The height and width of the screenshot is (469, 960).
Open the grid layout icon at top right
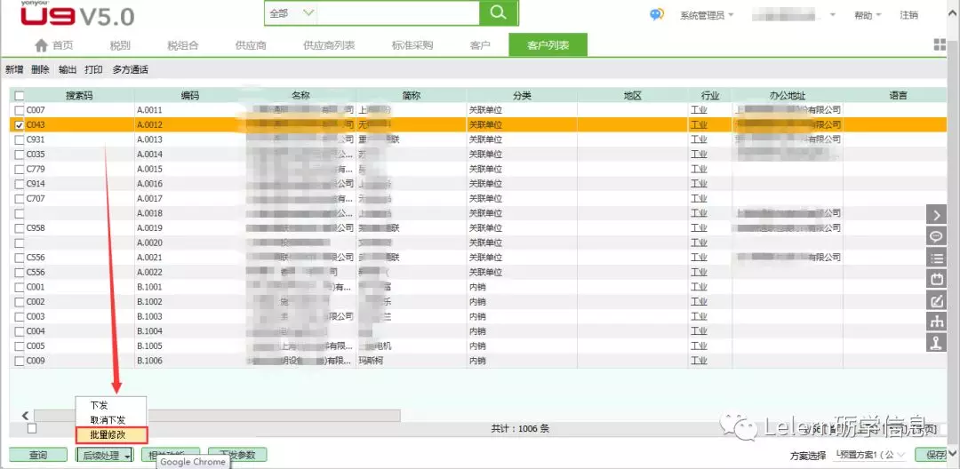(x=940, y=45)
